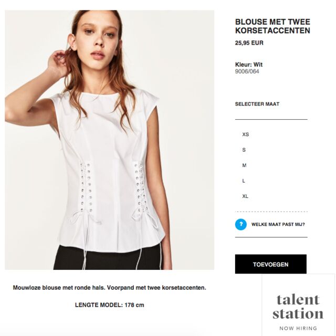Click the product title 'Blouse met twee korsetaccenten'
This screenshot has width=336, height=336.
(x=272, y=26)
